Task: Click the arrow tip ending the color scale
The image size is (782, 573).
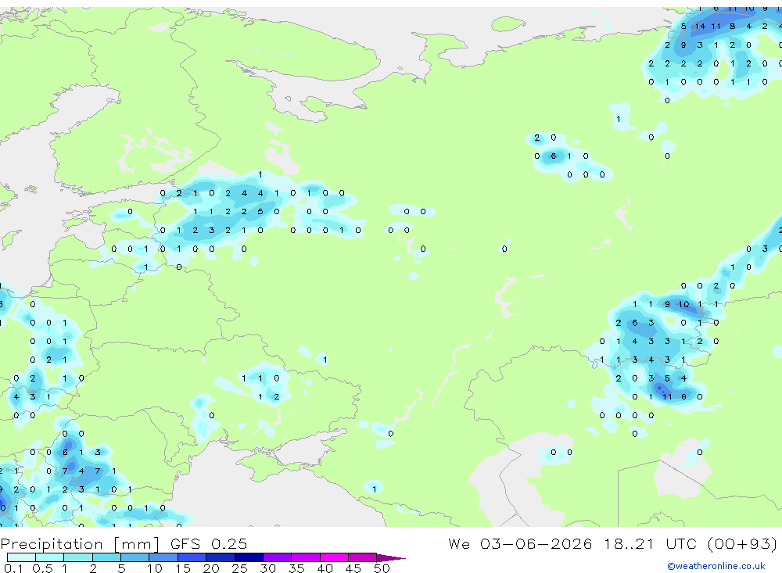Action: 392,558
